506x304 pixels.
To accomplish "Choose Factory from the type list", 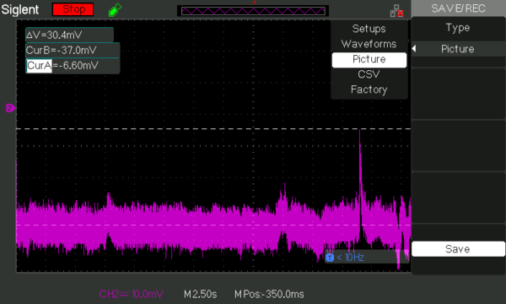I will pyautogui.click(x=369, y=90).
